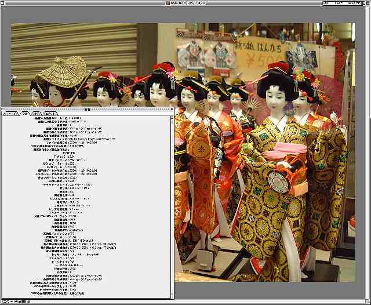Click the image window's collapse box
The height and width of the screenshot is (305, 371).
coord(368,3)
